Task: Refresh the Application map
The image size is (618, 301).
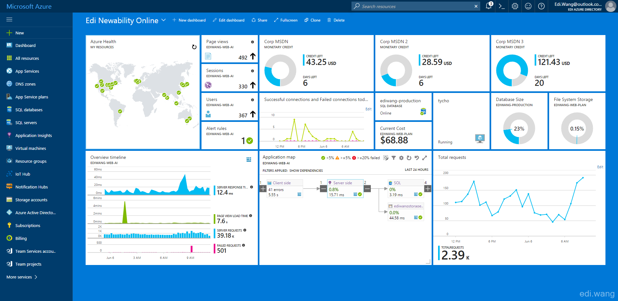Action: pyautogui.click(x=409, y=158)
